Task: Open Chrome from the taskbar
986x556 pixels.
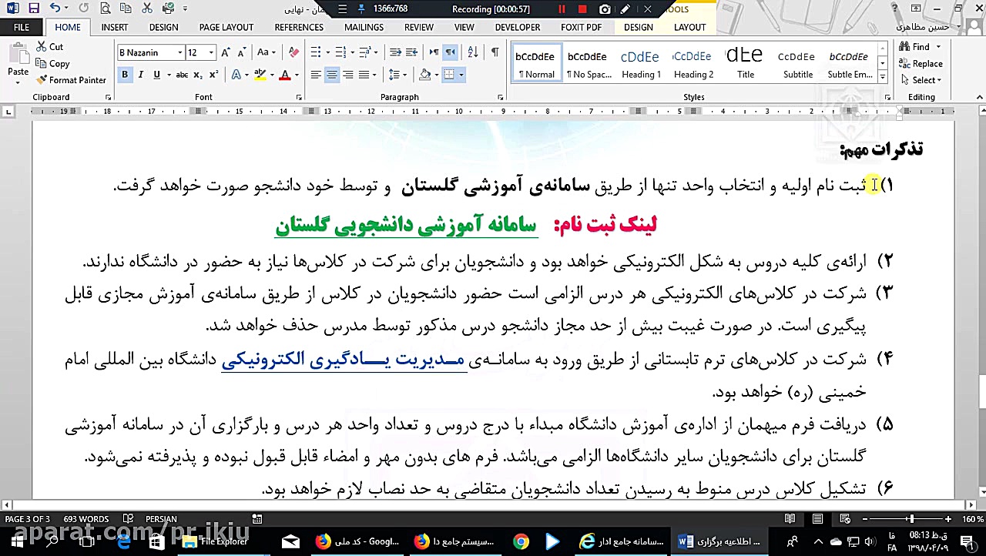Action: click(522, 541)
